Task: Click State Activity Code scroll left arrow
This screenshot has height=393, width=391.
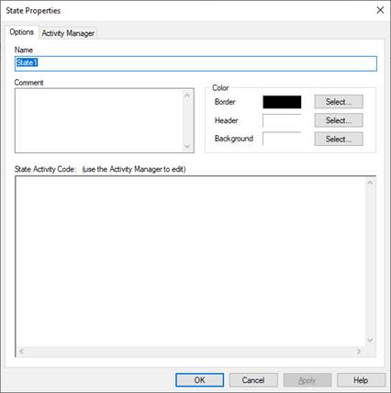Action: click(x=21, y=352)
